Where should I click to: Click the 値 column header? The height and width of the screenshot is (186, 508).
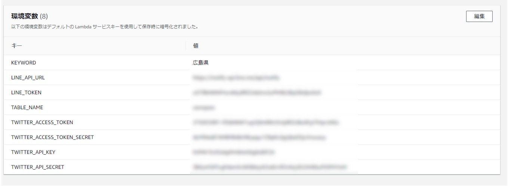tap(195, 46)
